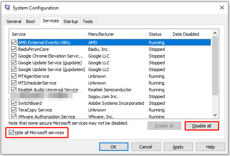Toggle Hide all Microsoft services checkbox
This screenshot has width=230, height=156.
coord(11,133)
